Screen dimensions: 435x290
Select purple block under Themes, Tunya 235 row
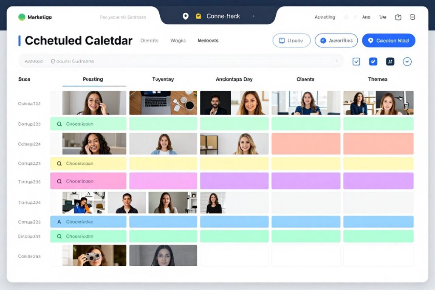point(379,181)
